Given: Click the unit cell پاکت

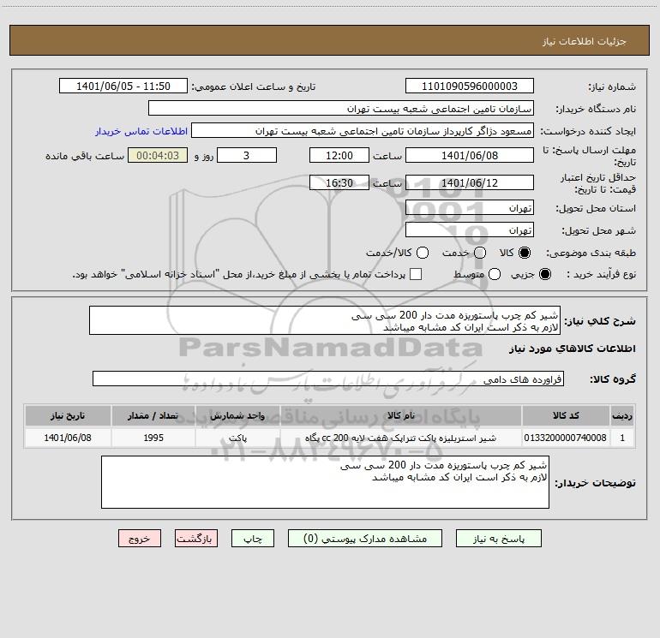Looking at the screenshot, I should click(237, 438).
